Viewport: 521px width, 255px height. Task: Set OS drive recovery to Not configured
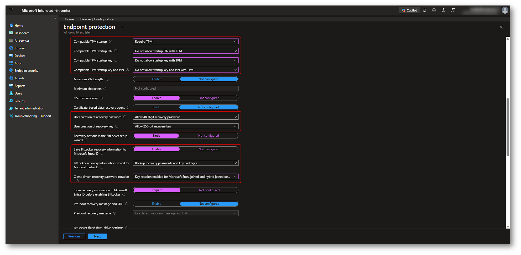[x=209, y=98]
